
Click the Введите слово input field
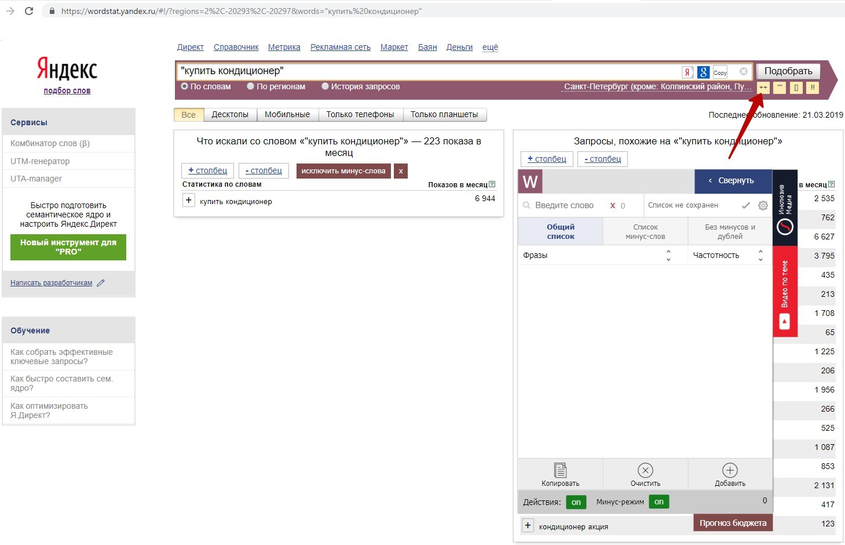click(x=565, y=205)
